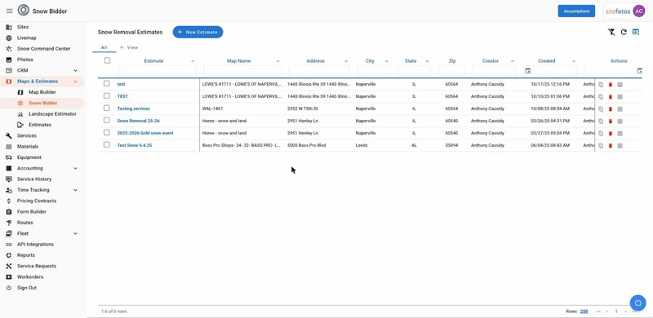
Task: Tick the '2025-2026 Gold snow event' checkbox
Action: [x=107, y=132]
